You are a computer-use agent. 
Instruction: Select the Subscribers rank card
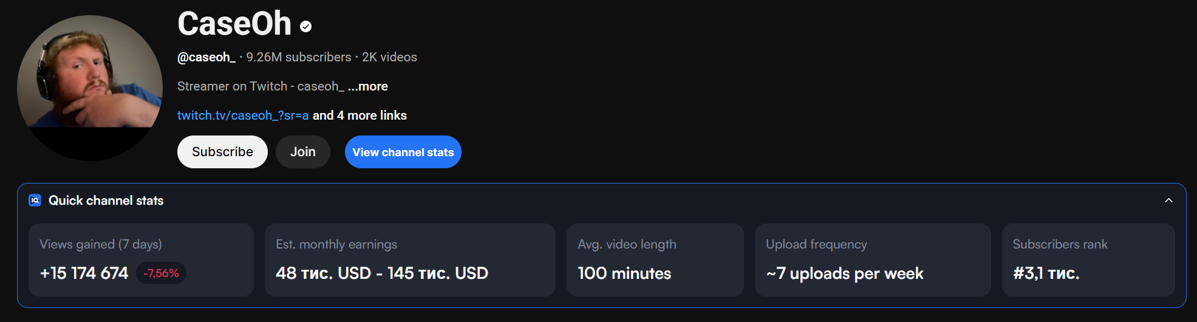tap(1088, 260)
